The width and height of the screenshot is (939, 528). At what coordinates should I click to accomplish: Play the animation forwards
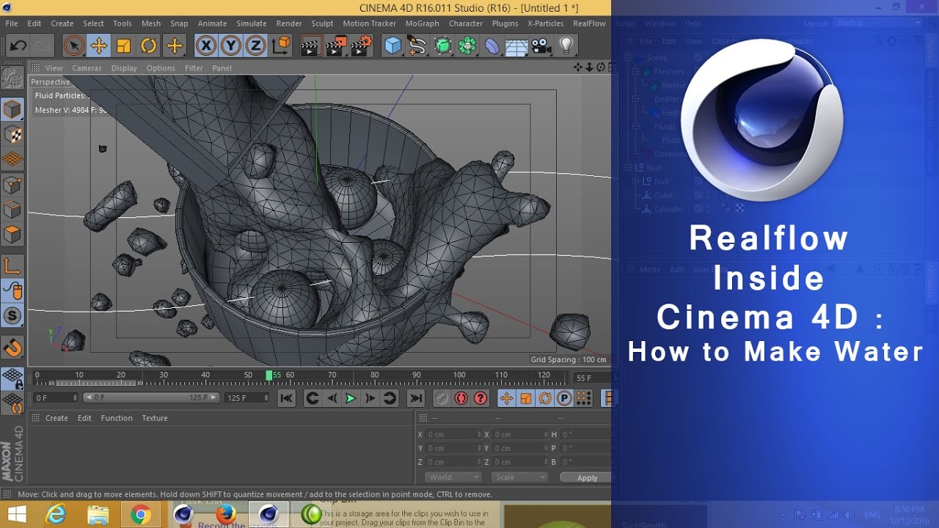pyautogui.click(x=351, y=398)
